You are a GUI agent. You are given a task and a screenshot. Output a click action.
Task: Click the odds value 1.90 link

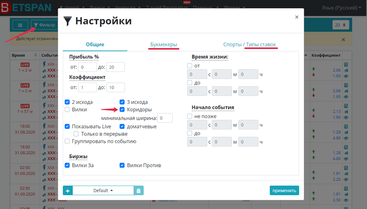pyautogui.click(x=336, y=117)
